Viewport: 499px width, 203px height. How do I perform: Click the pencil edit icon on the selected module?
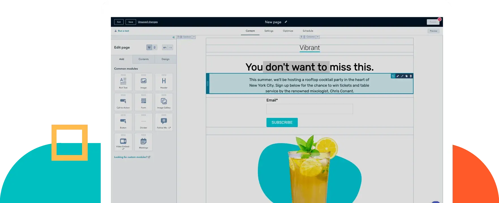click(x=398, y=76)
